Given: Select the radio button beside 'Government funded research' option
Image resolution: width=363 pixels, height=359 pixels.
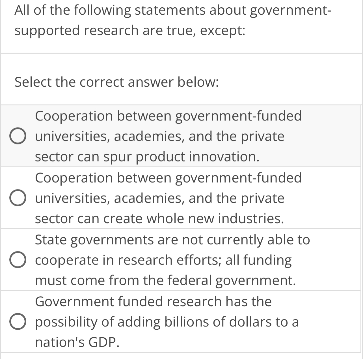Looking at the screenshot, I should pyautogui.click(x=18, y=322).
